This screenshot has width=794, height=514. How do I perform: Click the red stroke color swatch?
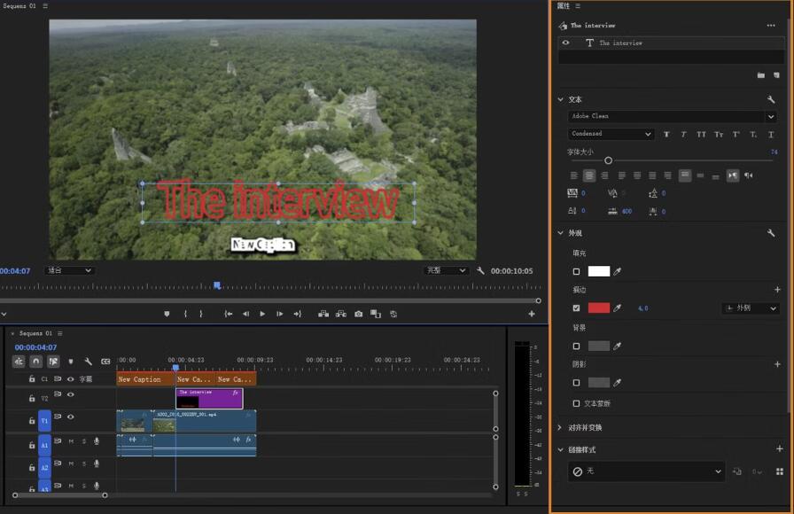[x=599, y=308]
